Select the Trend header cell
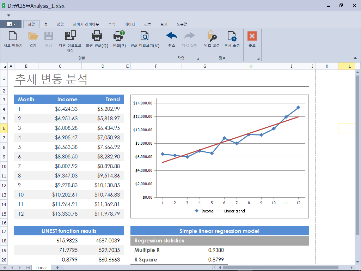Image resolution: width=361 pixels, height=271 pixels. click(x=103, y=99)
